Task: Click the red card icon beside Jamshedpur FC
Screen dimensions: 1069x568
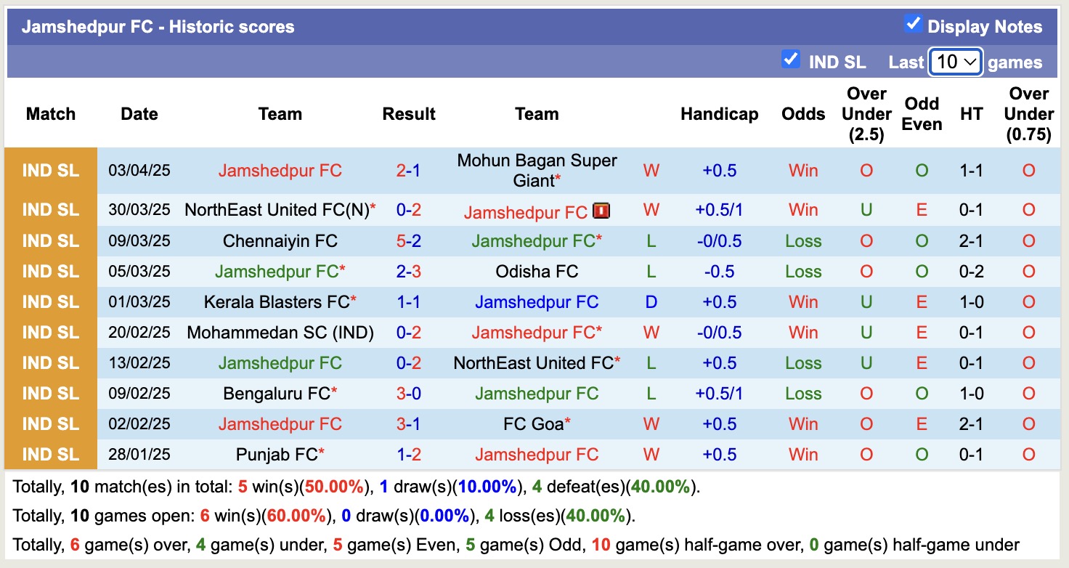Action: (x=601, y=211)
